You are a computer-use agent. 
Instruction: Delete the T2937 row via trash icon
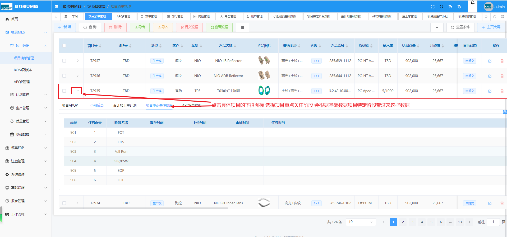coord(502,61)
